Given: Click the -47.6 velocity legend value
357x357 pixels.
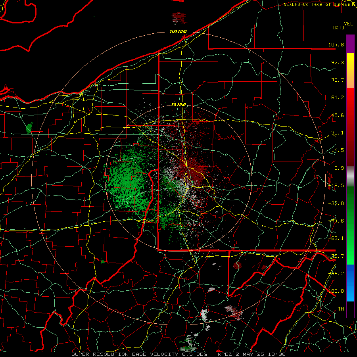Looking at the screenshot, I should (x=336, y=221).
